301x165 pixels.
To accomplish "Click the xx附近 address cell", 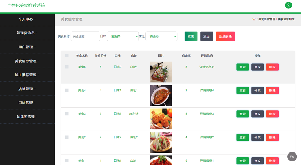I will [134, 114].
